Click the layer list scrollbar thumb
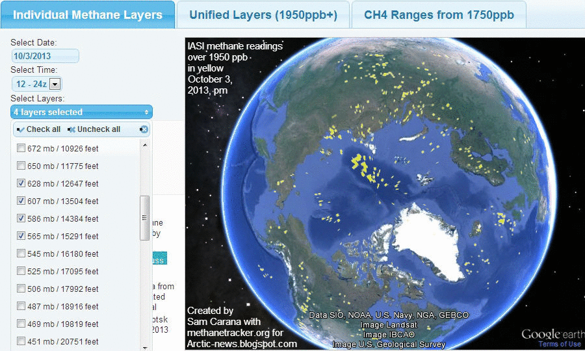The width and height of the screenshot is (585, 351). pos(145,218)
